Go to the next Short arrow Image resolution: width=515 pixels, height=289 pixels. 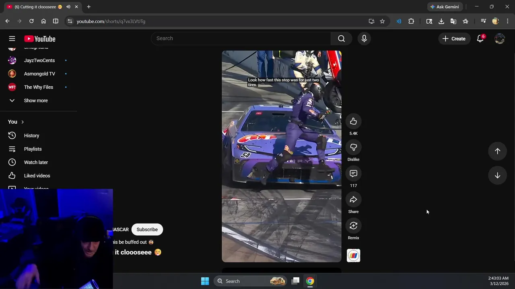coord(497,175)
